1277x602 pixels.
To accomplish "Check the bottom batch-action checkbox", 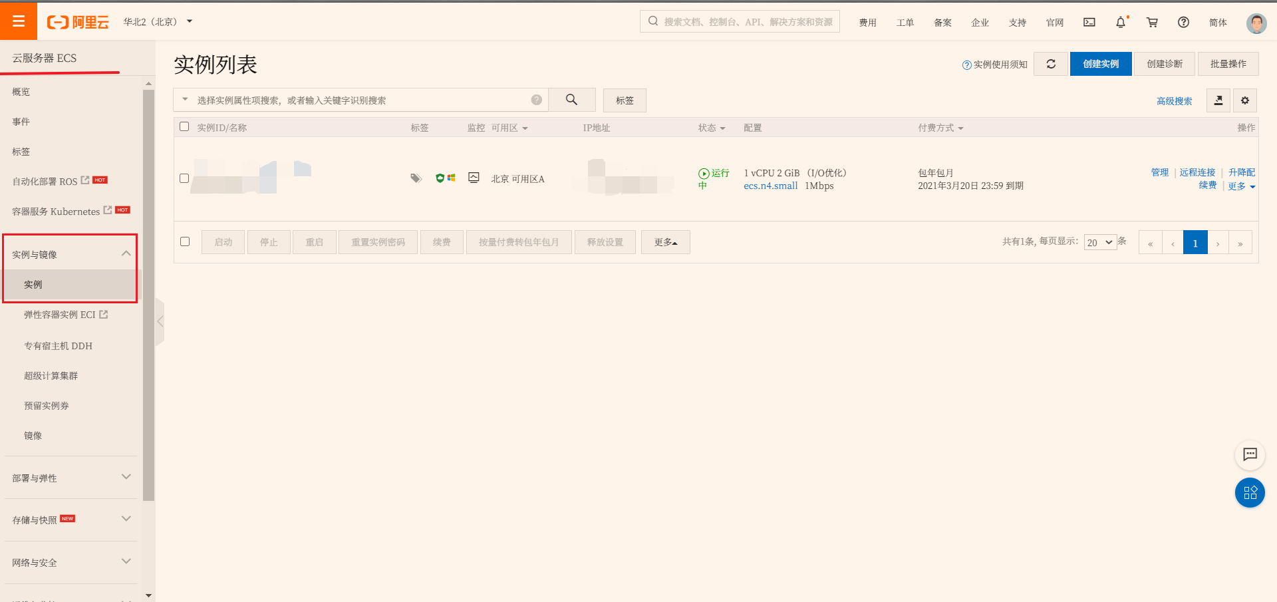I will 185,241.
